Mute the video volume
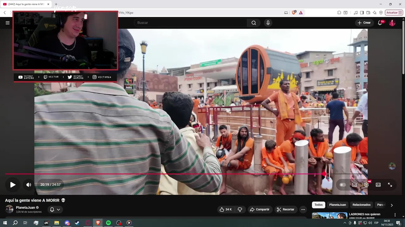 click(29, 185)
